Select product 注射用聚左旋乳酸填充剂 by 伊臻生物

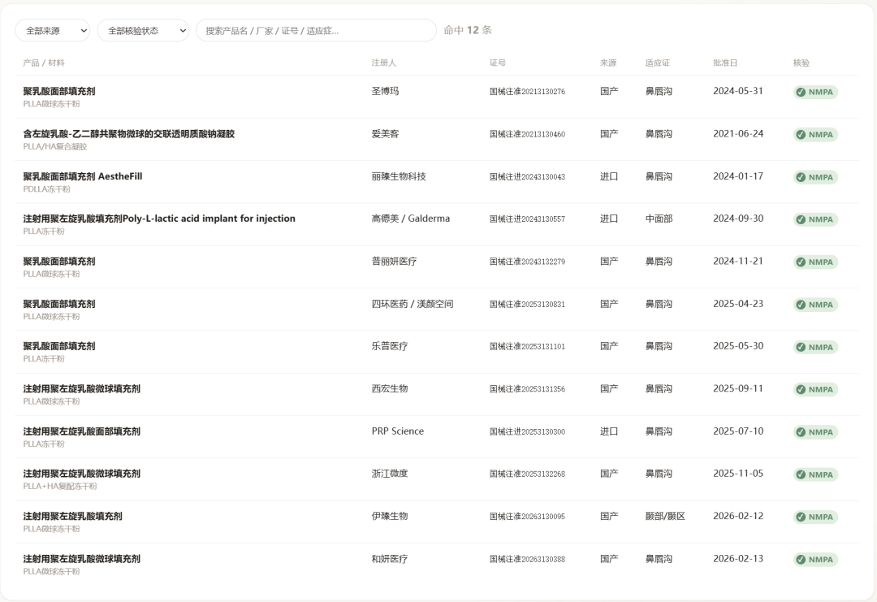click(x=73, y=517)
